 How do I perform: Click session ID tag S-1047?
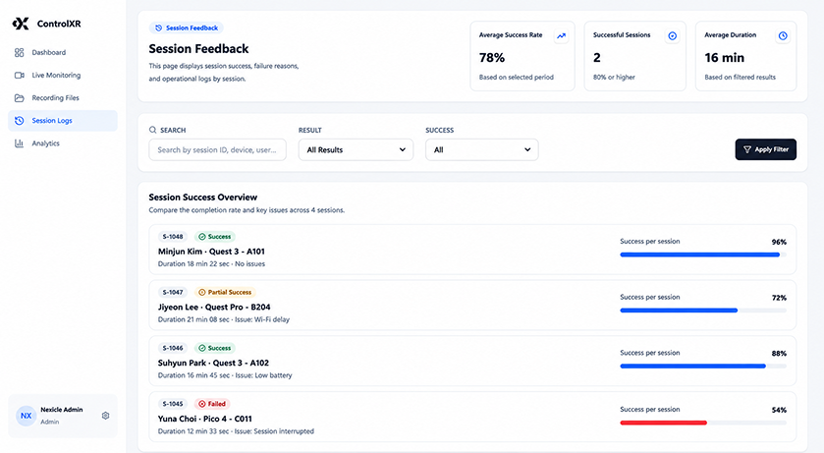(x=173, y=292)
